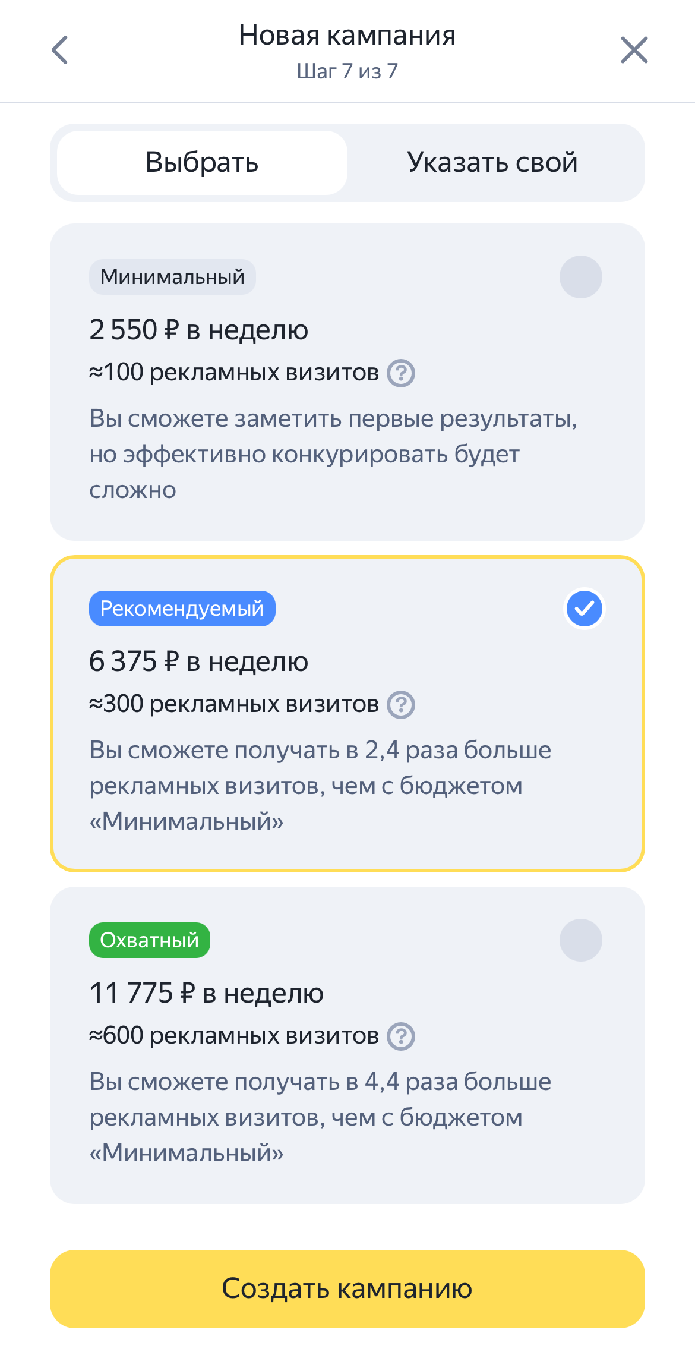Viewport: 695px width, 1355px height.
Task: Click the "2 550 ₽ в неделю" price
Action: click(x=198, y=330)
